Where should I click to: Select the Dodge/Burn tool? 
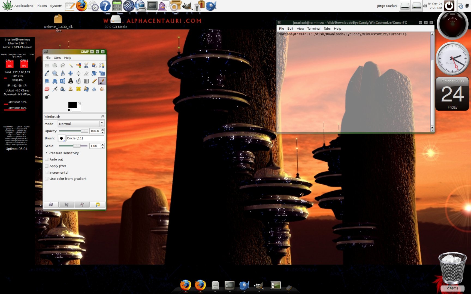(47, 97)
